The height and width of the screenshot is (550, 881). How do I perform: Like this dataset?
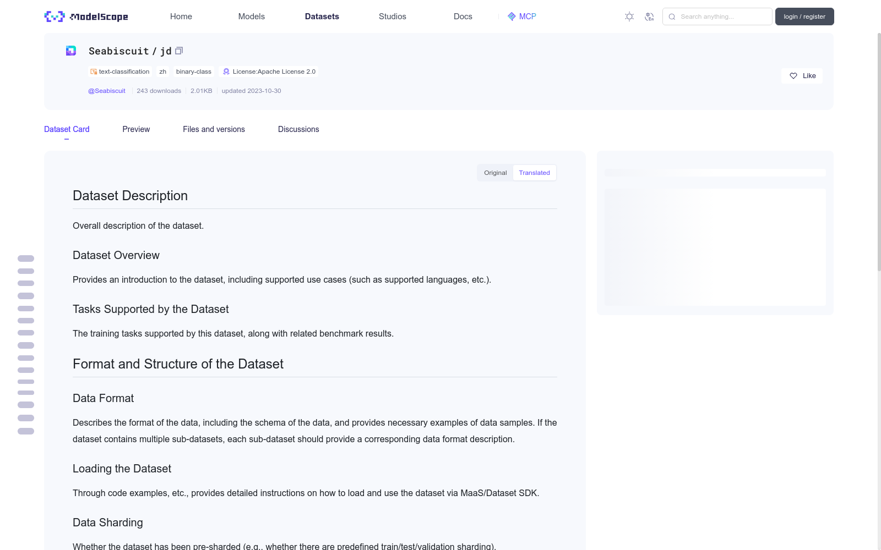(x=802, y=76)
